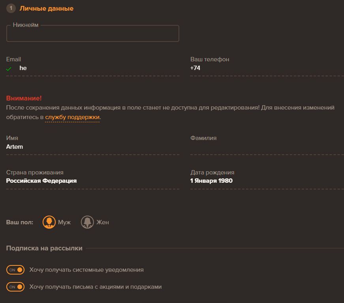
Task: Click "Хочу получать письма с акциями" label
Action: coord(96,287)
